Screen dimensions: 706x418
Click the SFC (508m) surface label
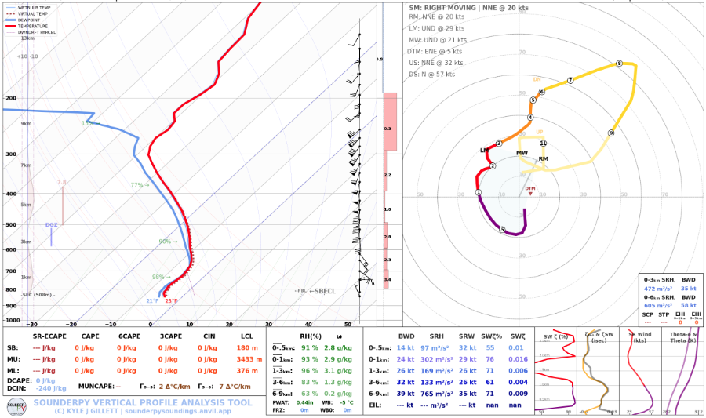[38, 295]
